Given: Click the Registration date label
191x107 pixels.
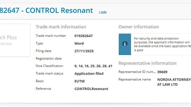Looking at the screenshot, I should click(x=49, y=59).
